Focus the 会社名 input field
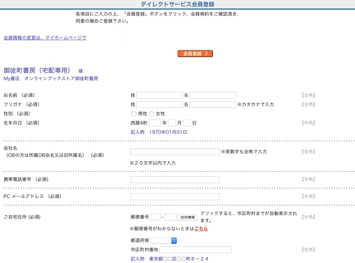355x263 pixels. 175,152
